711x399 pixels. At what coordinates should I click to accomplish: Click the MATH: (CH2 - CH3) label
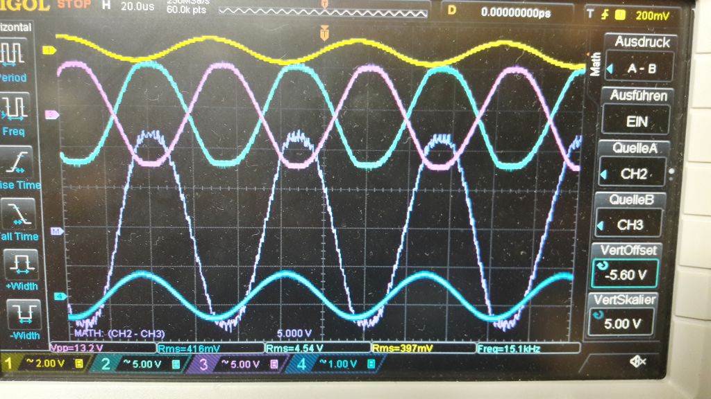(x=119, y=333)
